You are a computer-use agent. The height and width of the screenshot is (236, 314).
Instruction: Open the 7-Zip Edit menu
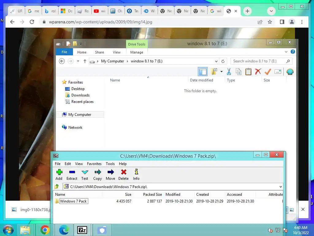(68, 164)
